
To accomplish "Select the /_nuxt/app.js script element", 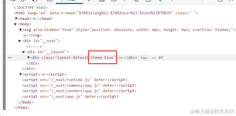I will tap(70, 97).
